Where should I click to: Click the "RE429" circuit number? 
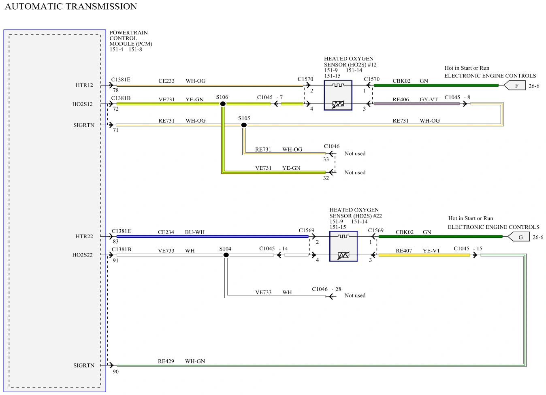click(166, 361)
